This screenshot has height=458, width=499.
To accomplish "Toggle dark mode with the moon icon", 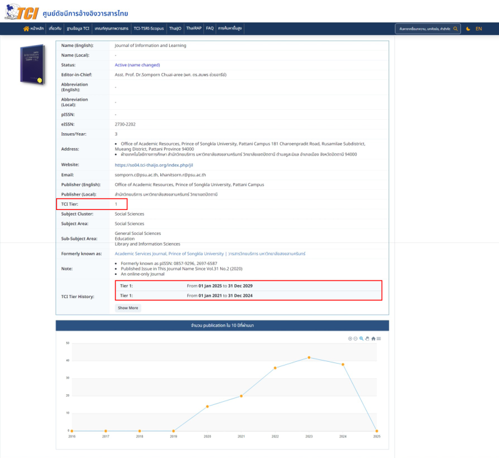I will pos(468,29).
